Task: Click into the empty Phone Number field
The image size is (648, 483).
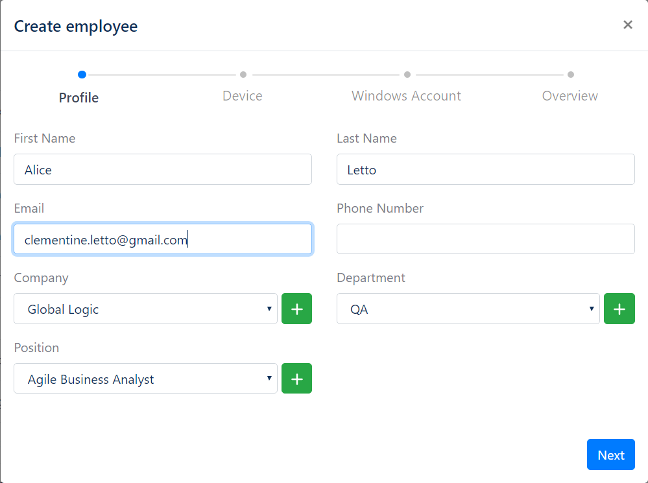Action: click(486, 239)
